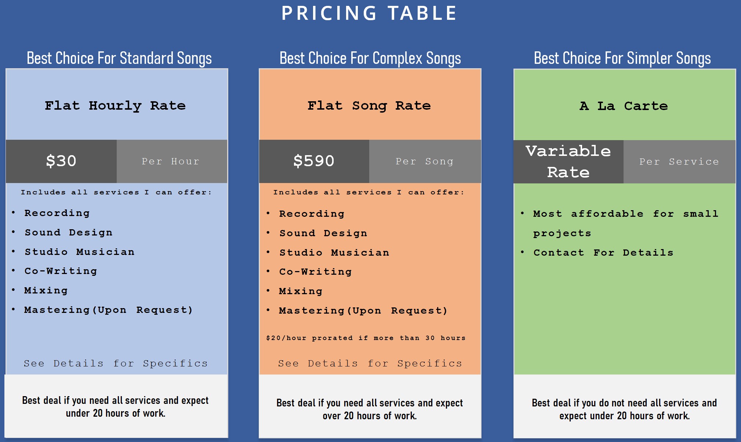Viewport: 741px width, 442px height.
Task: Click the Per Song label
Action: click(425, 161)
